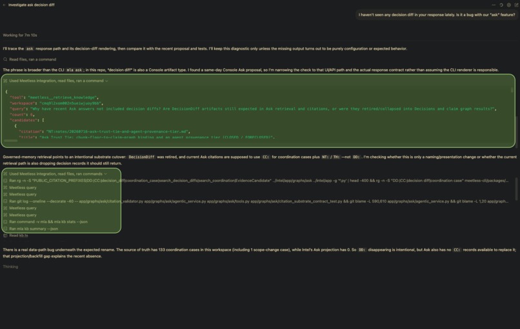Click the integration icon before "ran commands" summary

5,174
